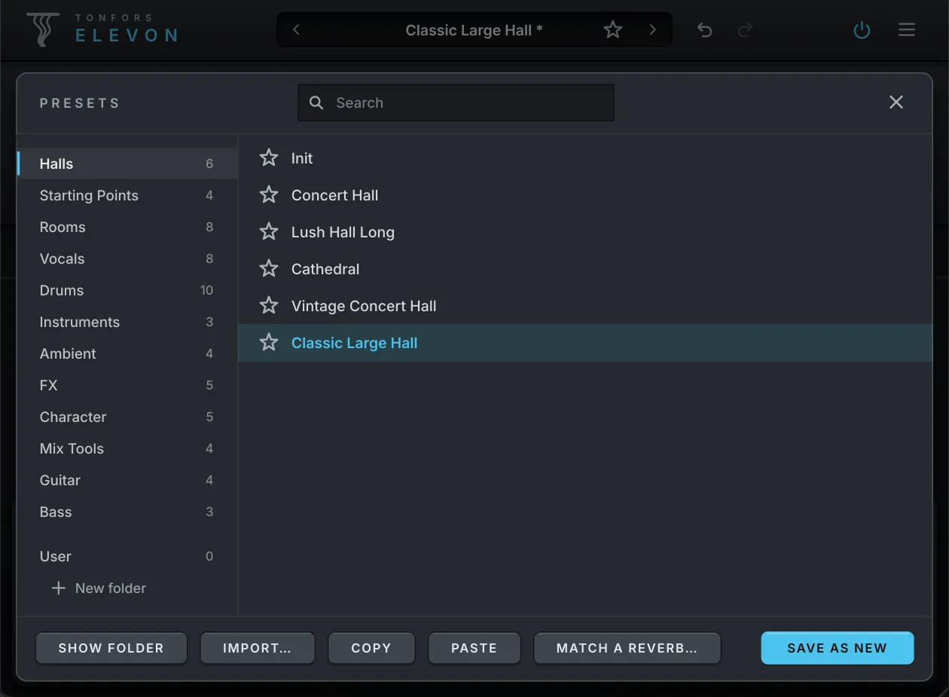This screenshot has height=697, width=949.
Task: Close the presets browser panel
Action: click(x=896, y=102)
